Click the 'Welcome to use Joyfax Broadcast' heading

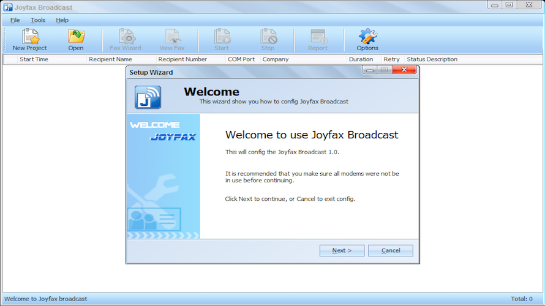[x=312, y=135]
